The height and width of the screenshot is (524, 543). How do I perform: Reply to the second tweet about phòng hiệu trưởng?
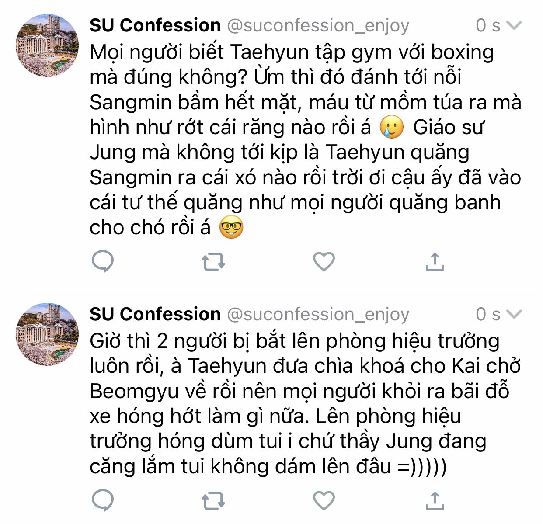coord(103,500)
